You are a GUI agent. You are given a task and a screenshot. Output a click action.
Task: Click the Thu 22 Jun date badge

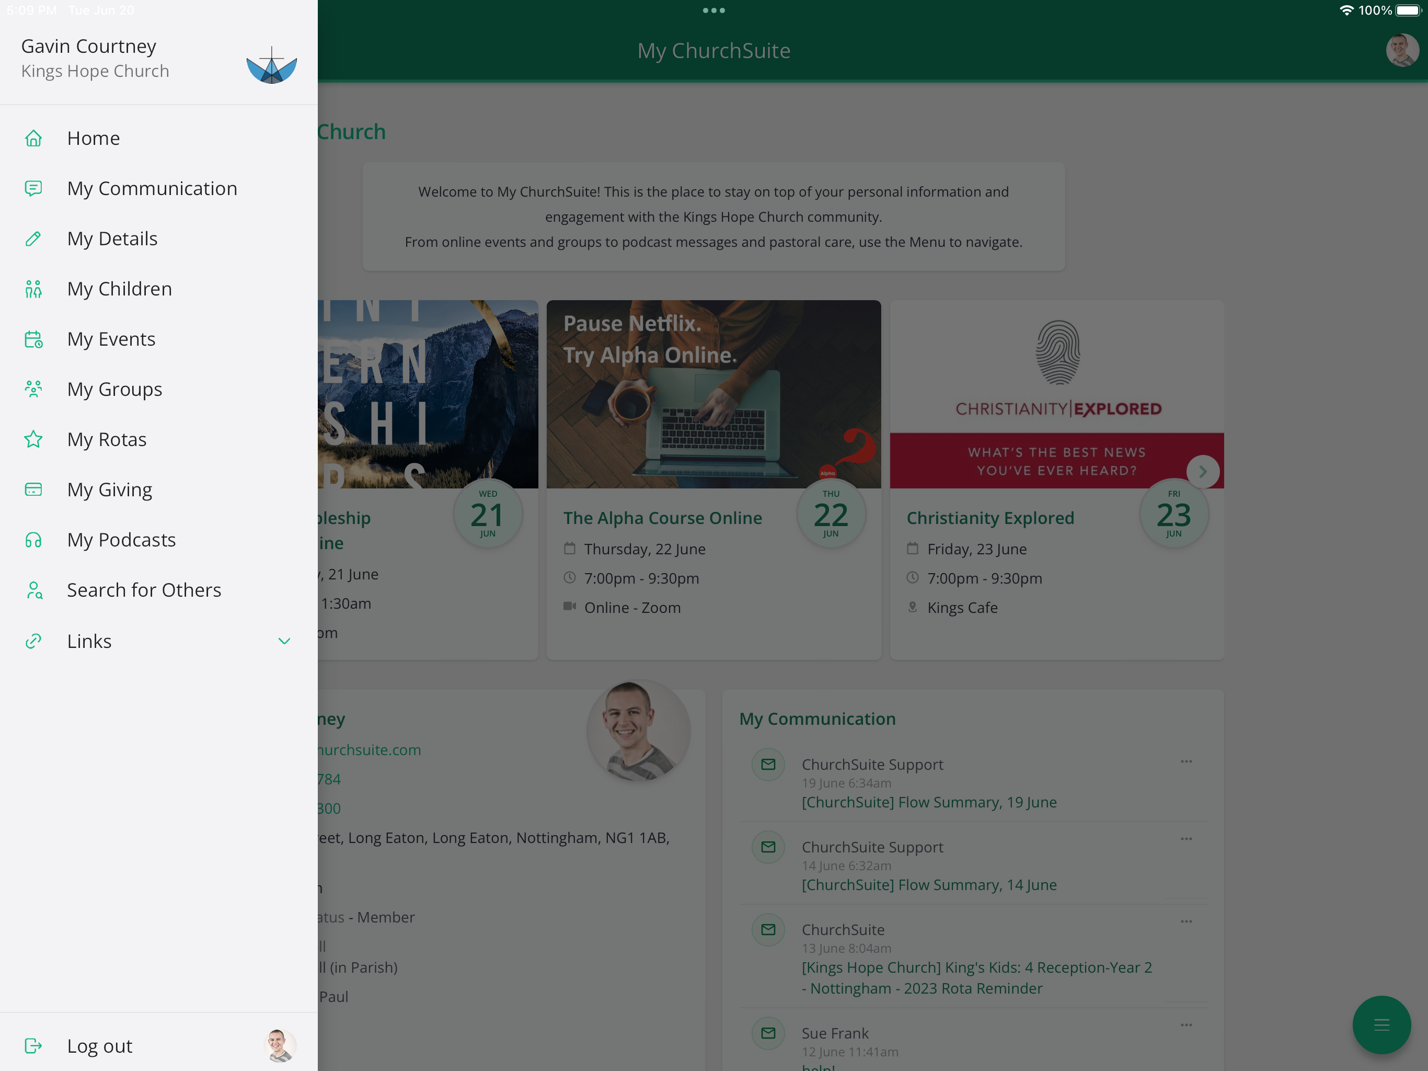click(x=831, y=514)
